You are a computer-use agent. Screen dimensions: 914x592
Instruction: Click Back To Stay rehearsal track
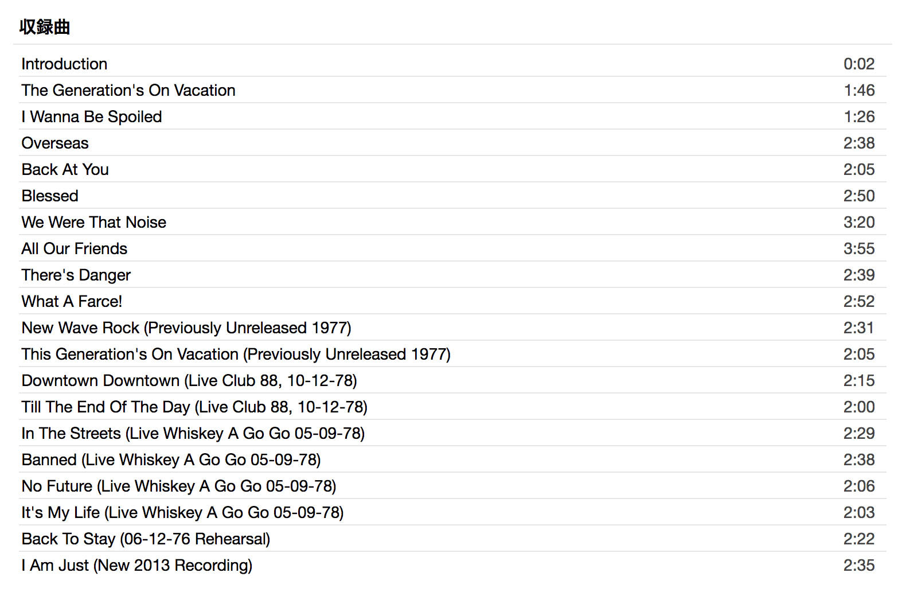[146, 539]
